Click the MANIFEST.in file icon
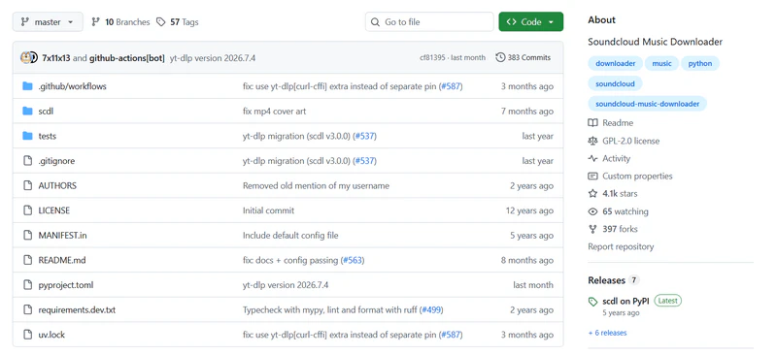 click(x=28, y=235)
